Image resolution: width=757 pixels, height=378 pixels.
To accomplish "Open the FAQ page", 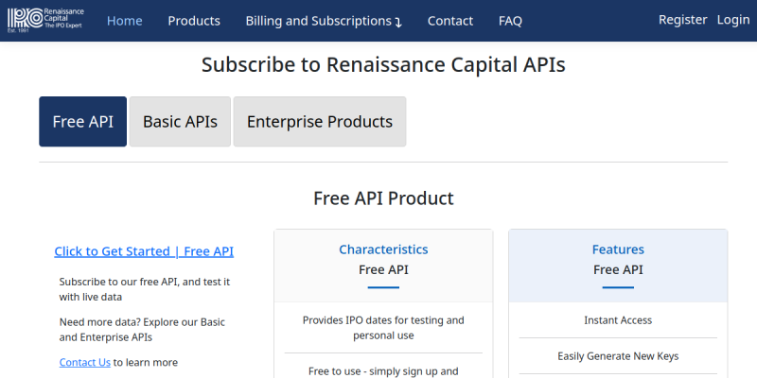I will pyautogui.click(x=510, y=21).
